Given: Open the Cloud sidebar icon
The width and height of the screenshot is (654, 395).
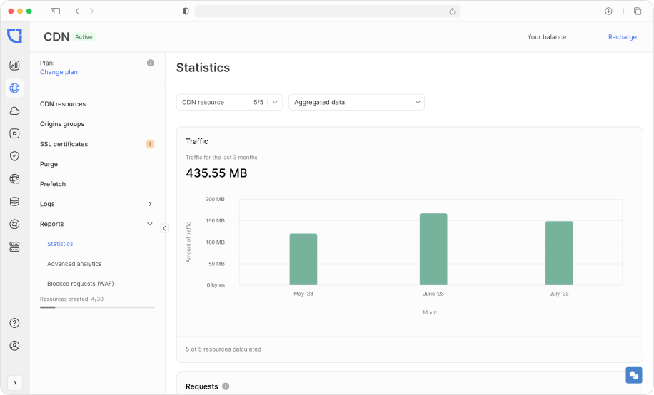Looking at the screenshot, I should [x=14, y=111].
